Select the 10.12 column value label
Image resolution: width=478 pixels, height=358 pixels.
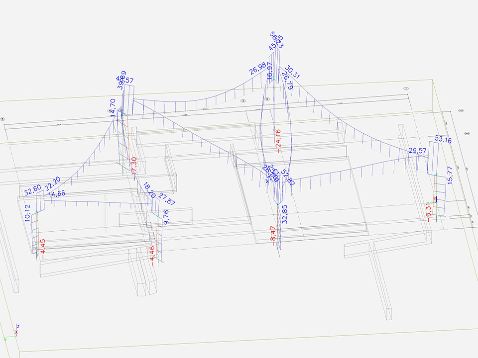27,213
